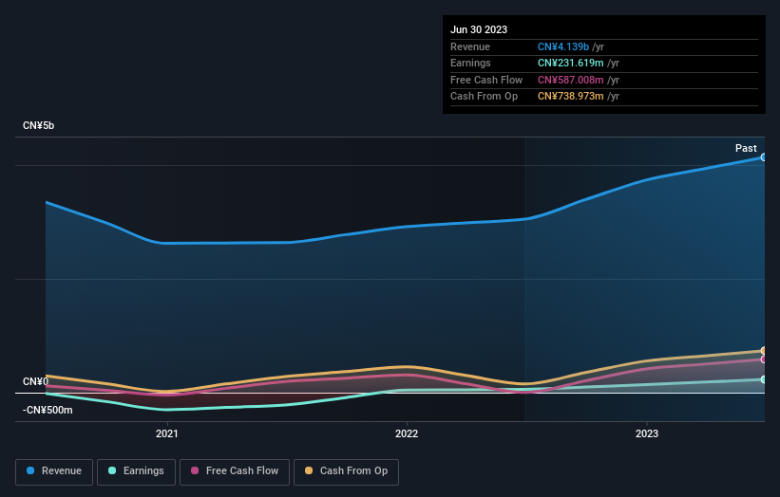The image size is (780, 497).
Task: Select the Revenue endpoint marker on chart
Action: coord(764,157)
